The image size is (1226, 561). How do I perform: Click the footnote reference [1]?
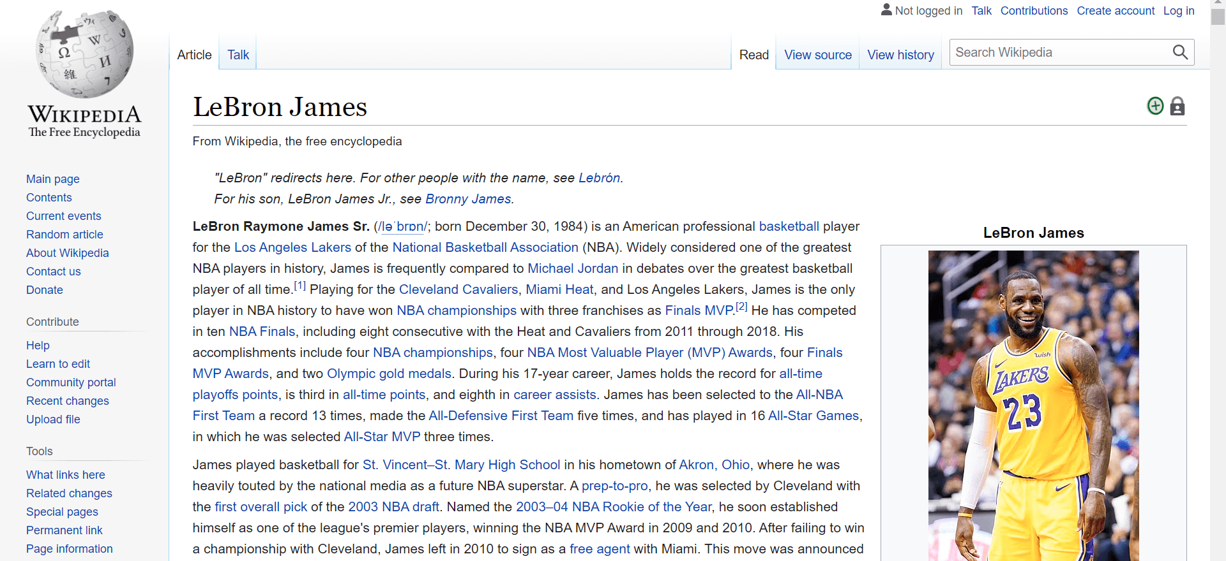pyautogui.click(x=299, y=286)
